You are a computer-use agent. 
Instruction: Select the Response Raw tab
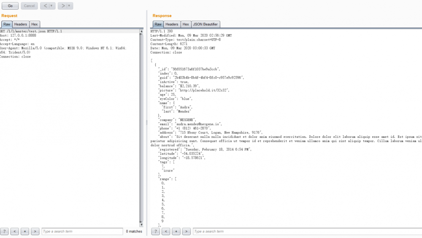[x=158, y=24]
